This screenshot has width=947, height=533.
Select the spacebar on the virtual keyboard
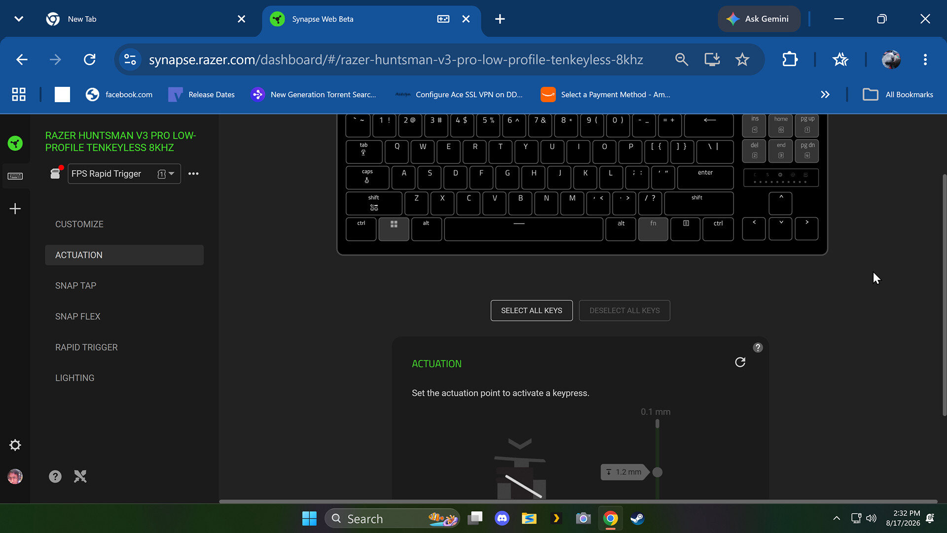click(523, 229)
